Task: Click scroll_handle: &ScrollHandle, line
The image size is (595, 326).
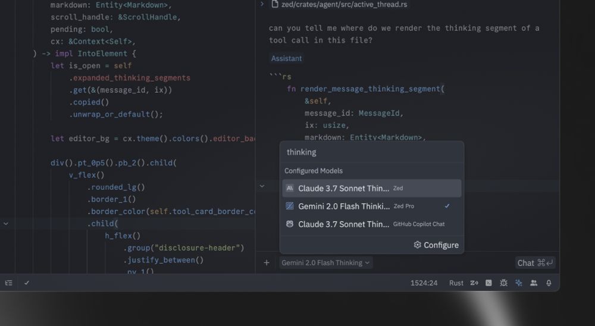Action: [x=116, y=17]
